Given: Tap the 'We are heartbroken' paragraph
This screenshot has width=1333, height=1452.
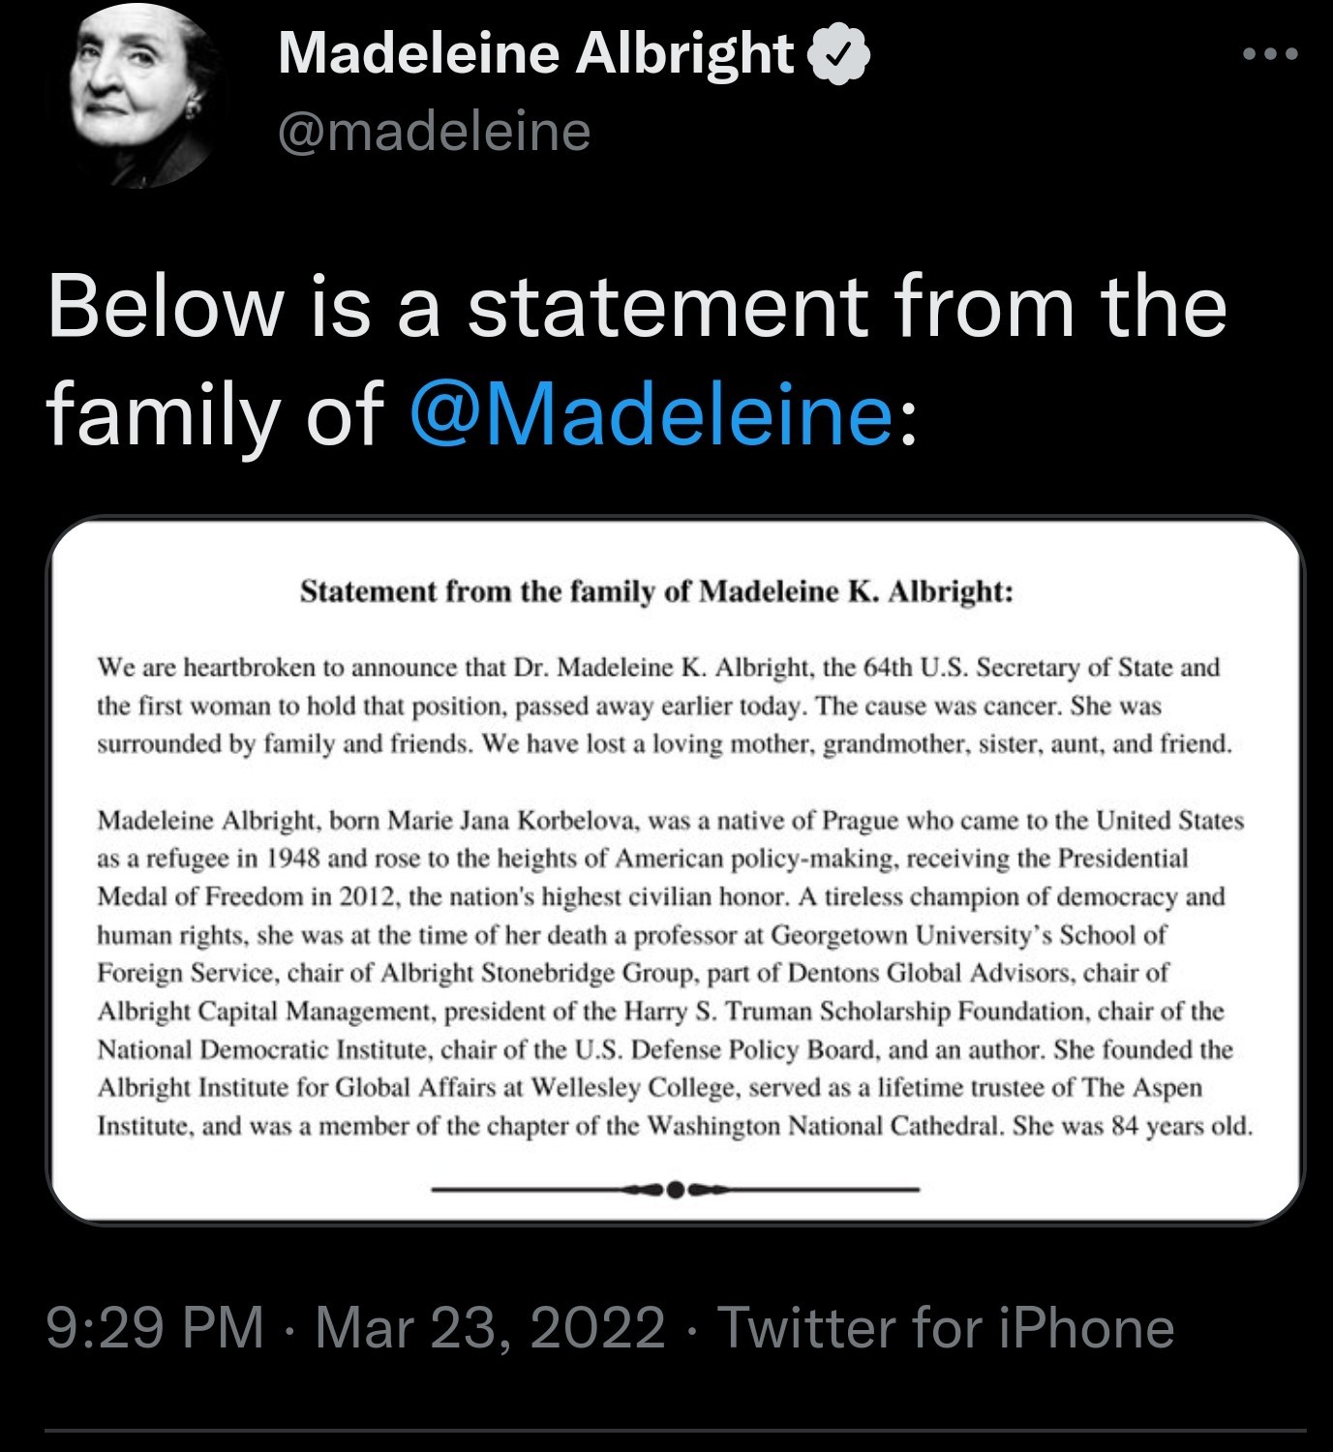Looking at the screenshot, I should [x=665, y=706].
